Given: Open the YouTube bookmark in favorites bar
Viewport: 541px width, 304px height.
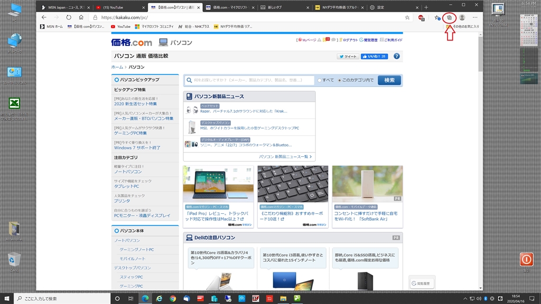Looking at the screenshot, I should (x=120, y=26).
